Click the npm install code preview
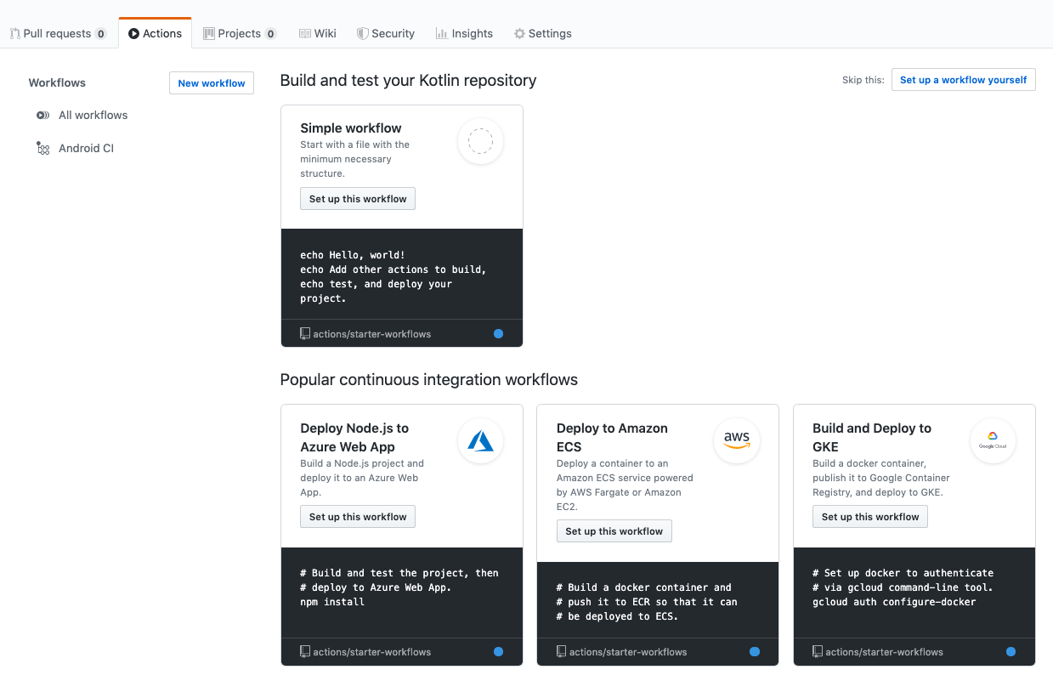Image resolution: width=1053 pixels, height=675 pixels. 332,602
